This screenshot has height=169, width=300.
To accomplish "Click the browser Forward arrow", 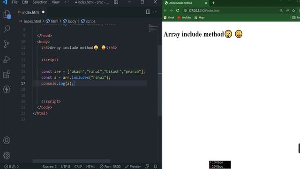I will click(171, 10).
